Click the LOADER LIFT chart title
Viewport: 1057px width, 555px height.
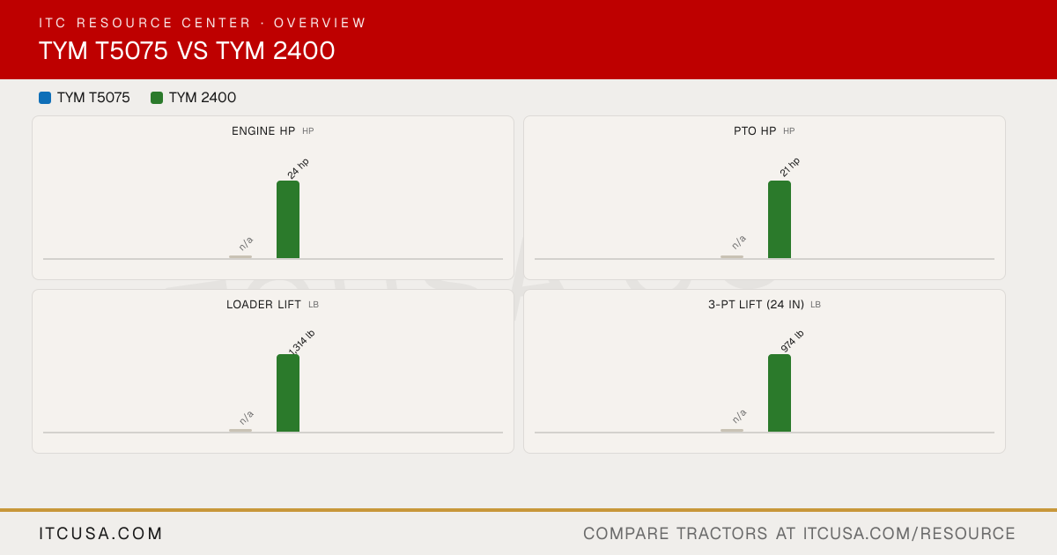(x=263, y=305)
